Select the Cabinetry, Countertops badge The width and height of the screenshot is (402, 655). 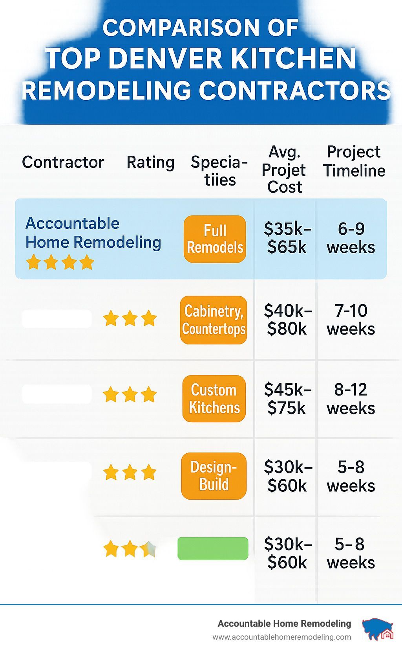[214, 320]
